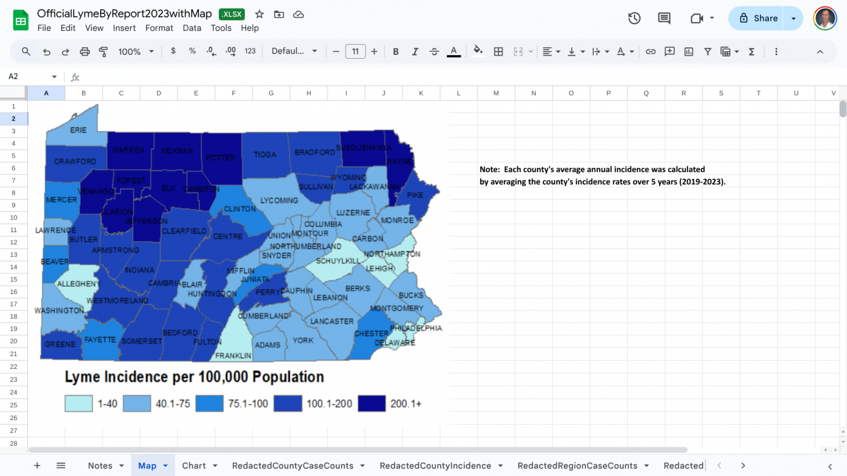This screenshot has width=847, height=476.
Task: Toggle strikethrough formatting
Action: point(434,51)
